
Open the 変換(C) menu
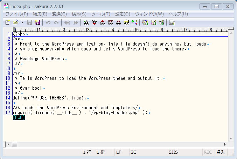(60, 14)
